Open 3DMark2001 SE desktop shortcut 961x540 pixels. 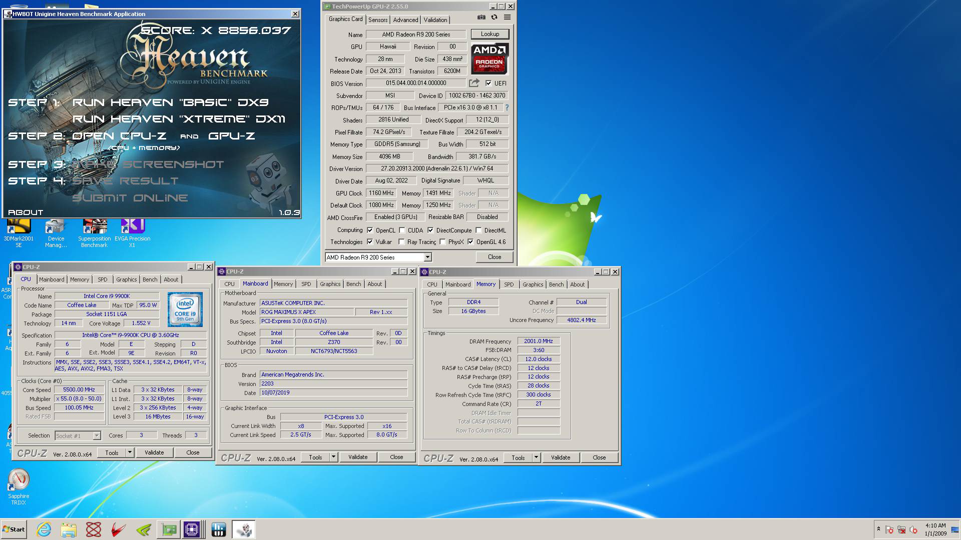click(x=19, y=233)
